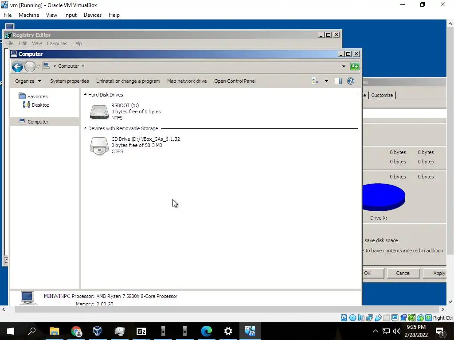The height and width of the screenshot is (340, 454).
Task: Collapse the Hard Disk Drives group
Action: [85, 95]
